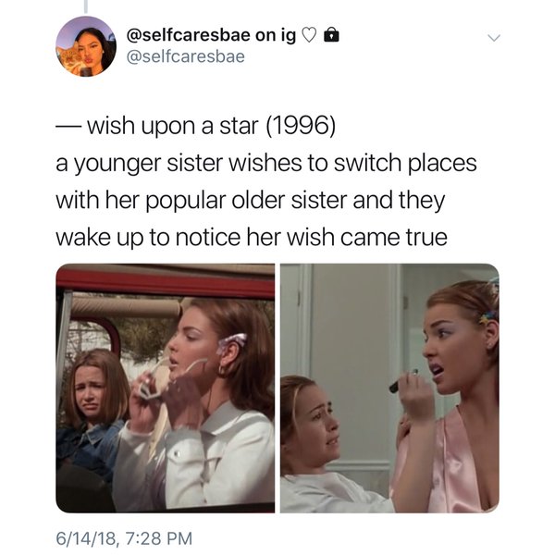Click the butterfly hair clip in left photo
The width and height of the screenshot is (555, 555).
pos(231,342)
